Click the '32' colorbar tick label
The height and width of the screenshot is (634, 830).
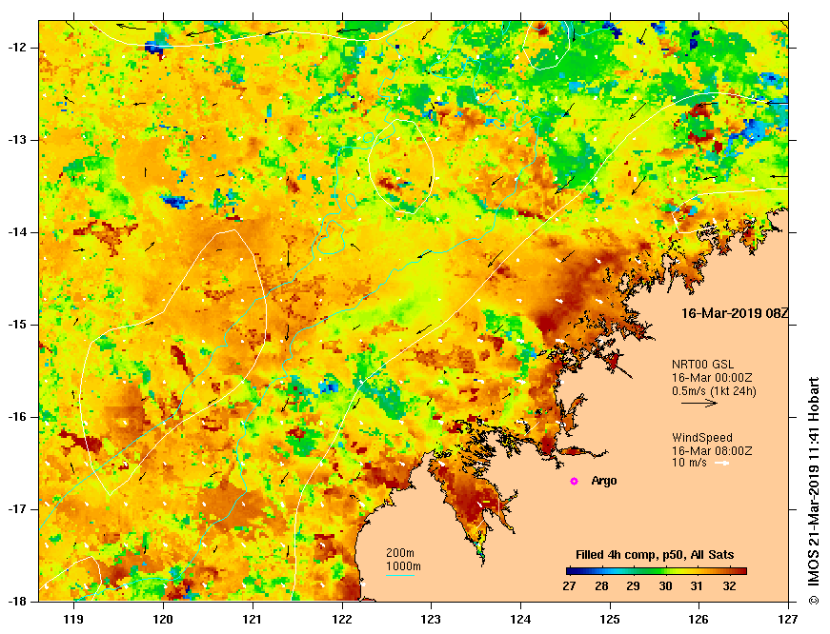coord(729,585)
